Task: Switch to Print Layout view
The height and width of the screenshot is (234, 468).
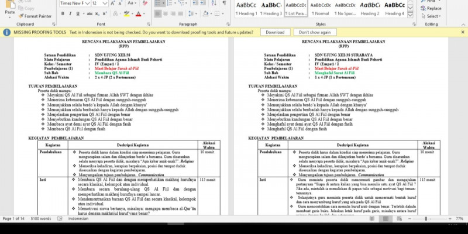Action: pos(386,219)
